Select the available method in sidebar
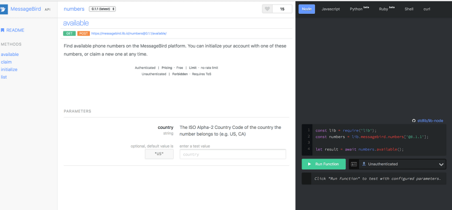The height and width of the screenshot is (210, 452). pos(10,54)
